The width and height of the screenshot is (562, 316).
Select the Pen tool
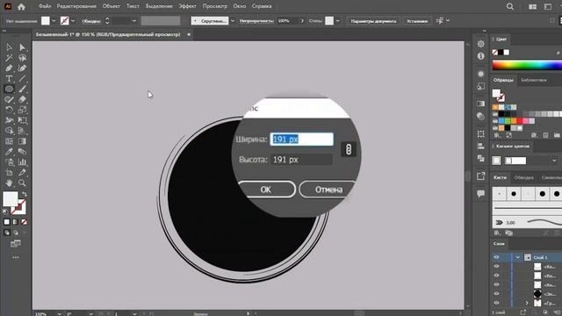tap(9, 68)
